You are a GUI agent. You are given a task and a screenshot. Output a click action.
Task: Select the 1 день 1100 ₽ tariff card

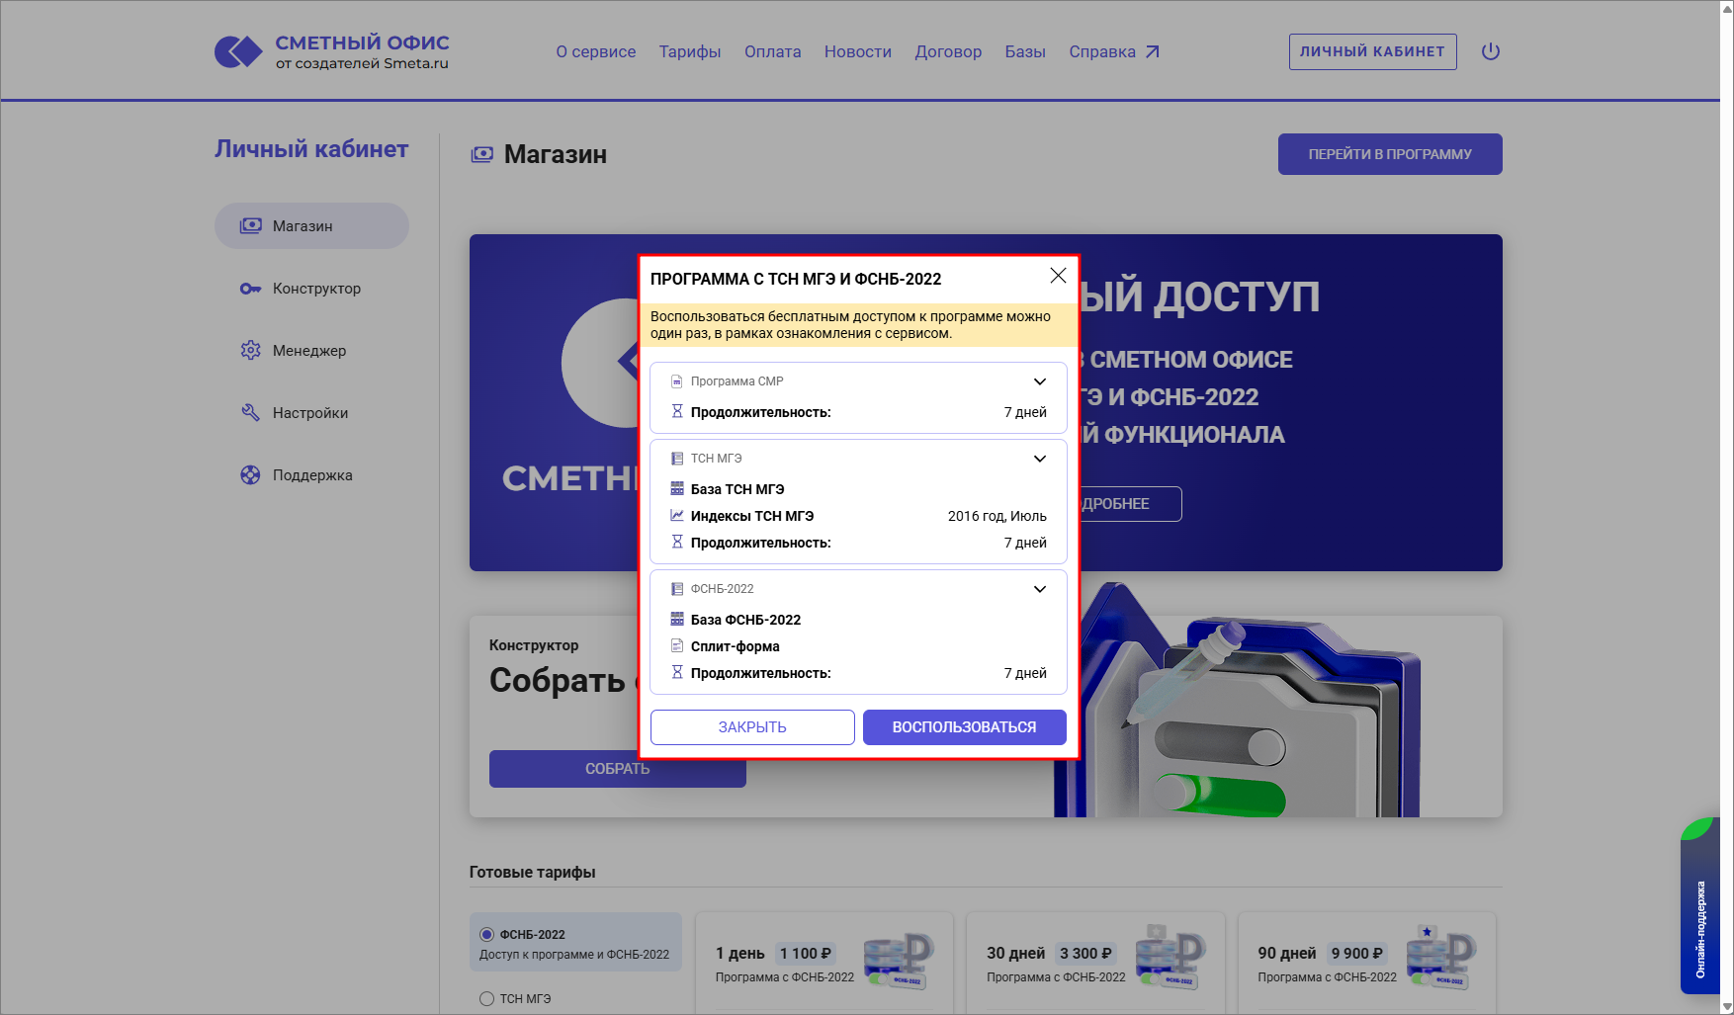[825, 962]
